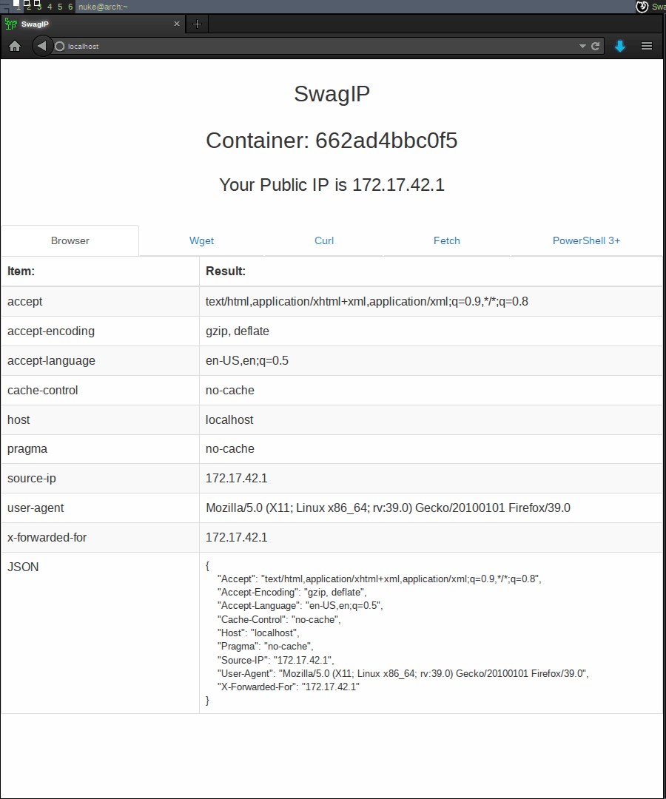Click the Home icon in browser toolbar
Screen dimensions: 666x799
pos(15,47)
